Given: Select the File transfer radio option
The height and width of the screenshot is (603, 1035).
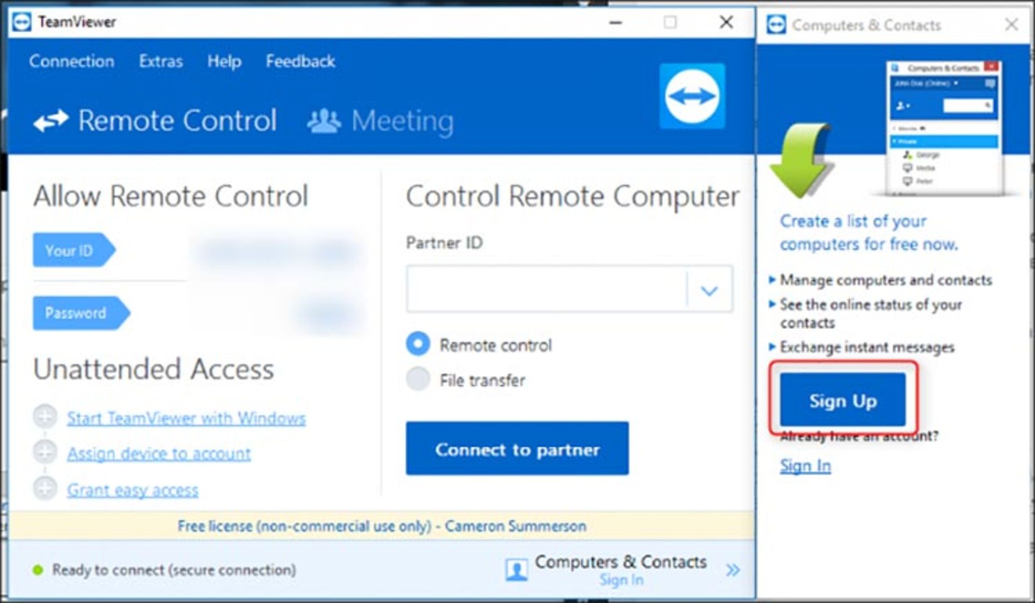Looking at the screenshot, I should tap(418, 379).
